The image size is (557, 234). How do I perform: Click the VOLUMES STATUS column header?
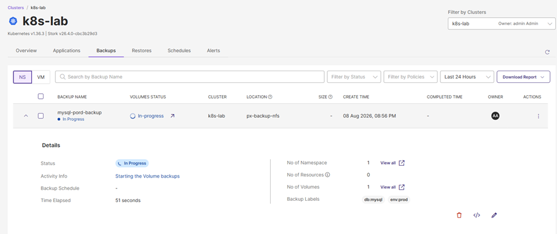[148, 97]
